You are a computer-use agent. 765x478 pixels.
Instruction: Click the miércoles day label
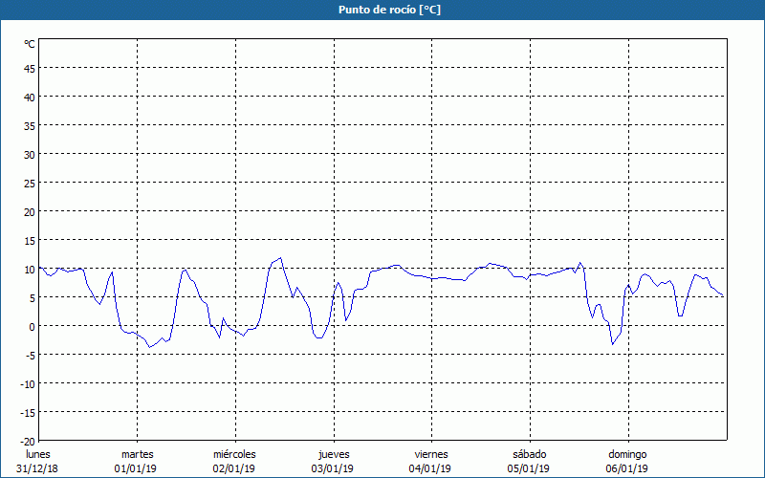tap(234, 454)
